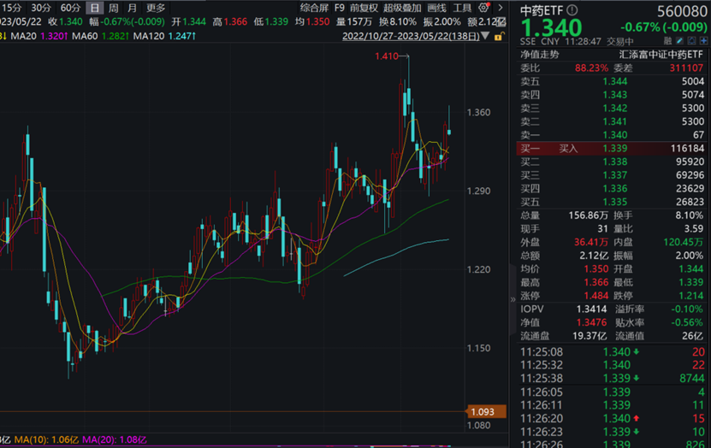This screenshot has width=711, height=448.
Task: Open the 更多 timeframe menu
Action: (156, 8)
